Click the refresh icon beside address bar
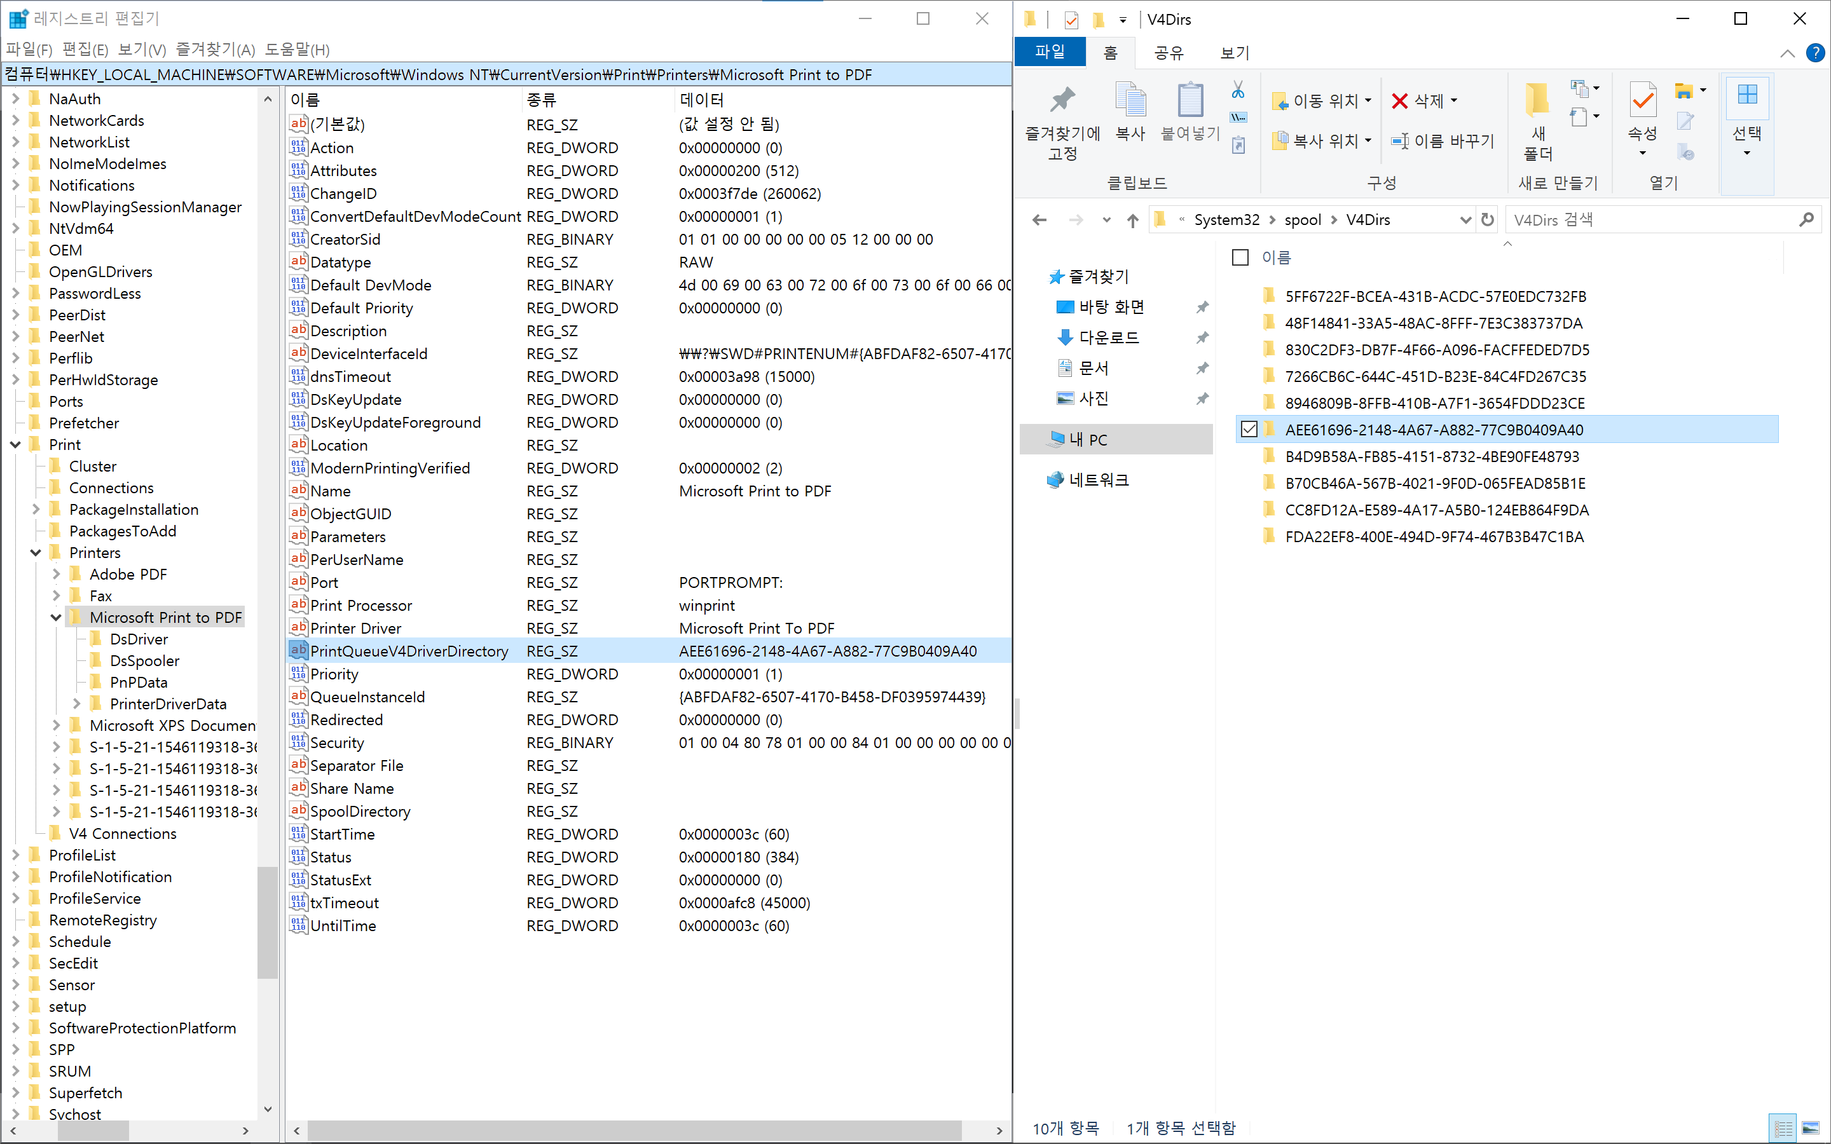 pyautogui.click(x=1488, y=219)
